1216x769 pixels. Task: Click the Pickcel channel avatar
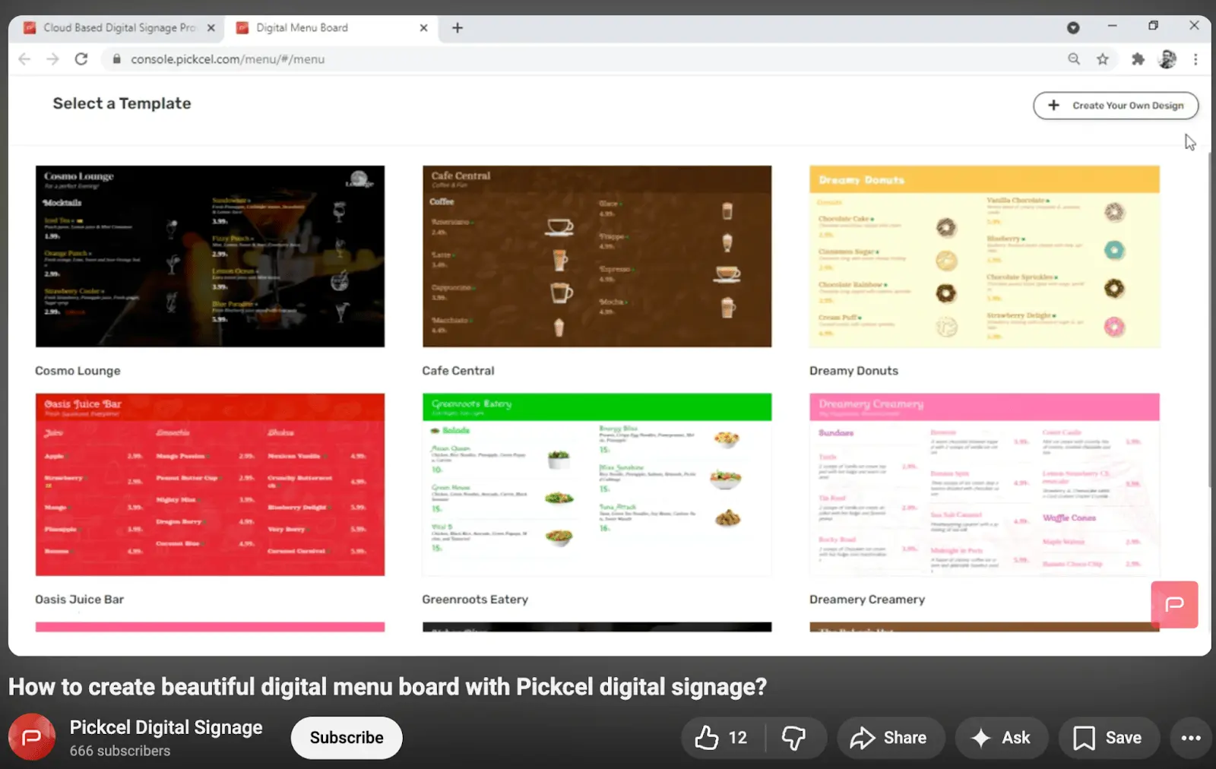(32, 737)
